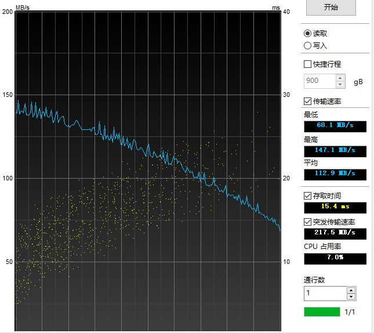
Task: Increase 通行数 with the up arrow
Action: pyautogui.click(x=351, y=290)
